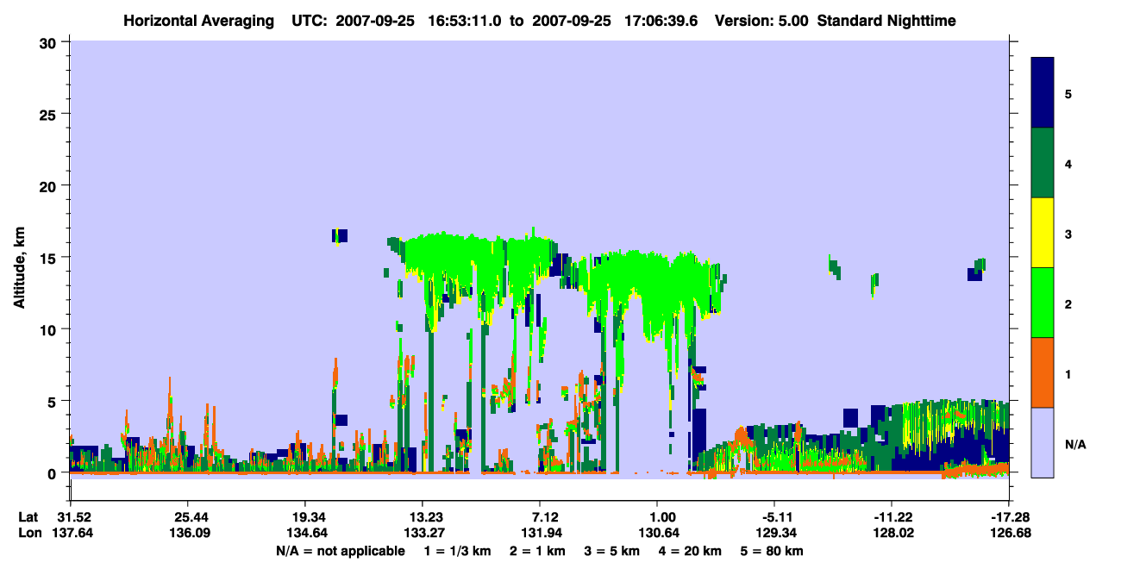This screenshot has width=1121, height=575.
Task: Click the orange color bar segment labeled 1
Action: [x=1043, y=372]
